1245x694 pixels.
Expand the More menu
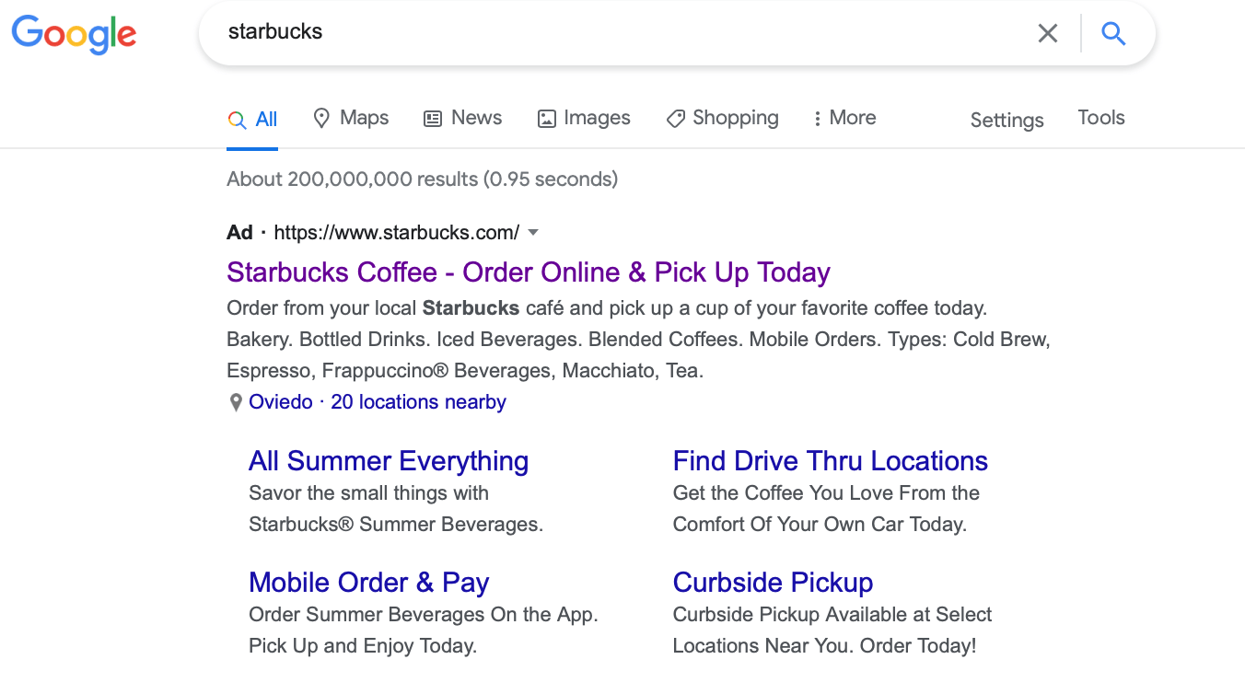pyautogui.click(x=844, y=118)
